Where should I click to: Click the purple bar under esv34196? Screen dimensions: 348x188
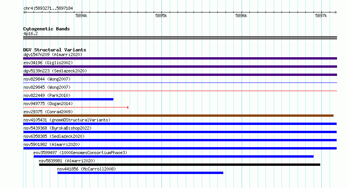tap(180, 67)
